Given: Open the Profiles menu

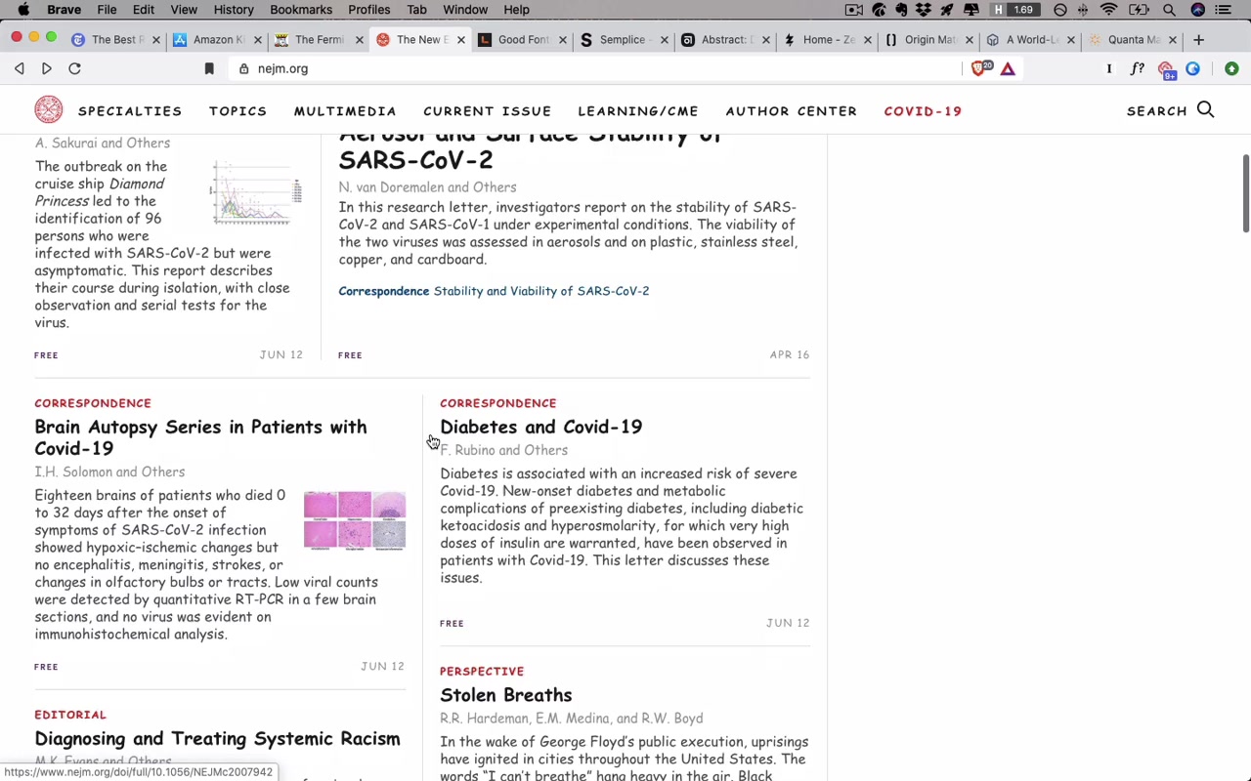Looking at the screenshot, I should [369, 10].
